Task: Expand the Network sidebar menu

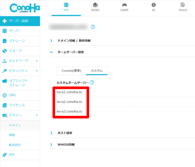Action: point(37,61)
